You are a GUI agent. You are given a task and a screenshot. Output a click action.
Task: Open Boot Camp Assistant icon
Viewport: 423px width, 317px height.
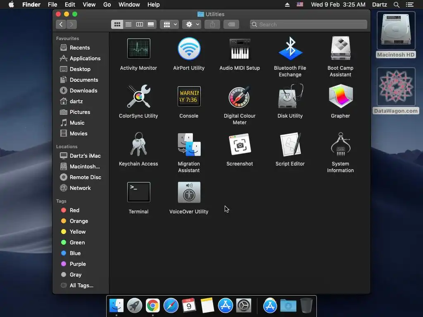(x=340, y=49)
